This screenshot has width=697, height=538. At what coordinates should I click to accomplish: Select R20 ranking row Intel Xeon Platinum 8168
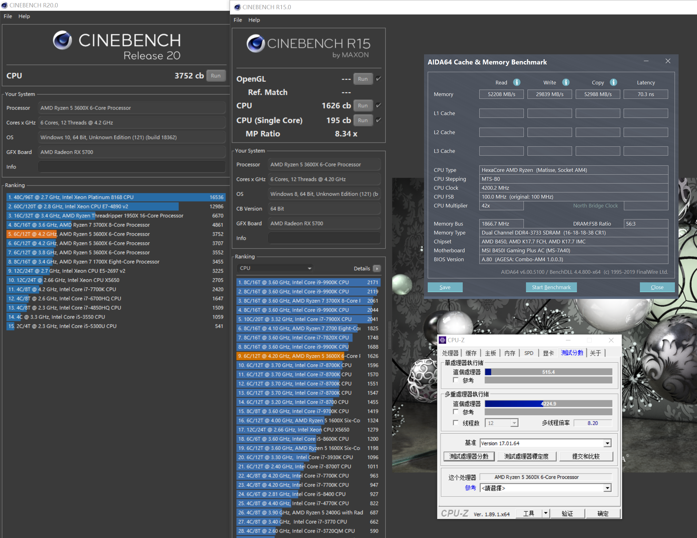pos(116,197)
